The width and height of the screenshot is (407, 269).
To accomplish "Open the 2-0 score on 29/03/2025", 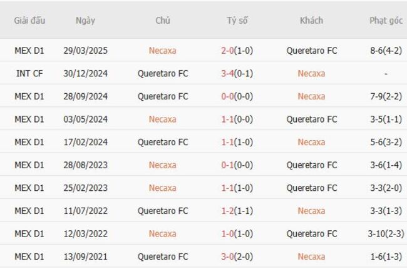I will (237, 51).
